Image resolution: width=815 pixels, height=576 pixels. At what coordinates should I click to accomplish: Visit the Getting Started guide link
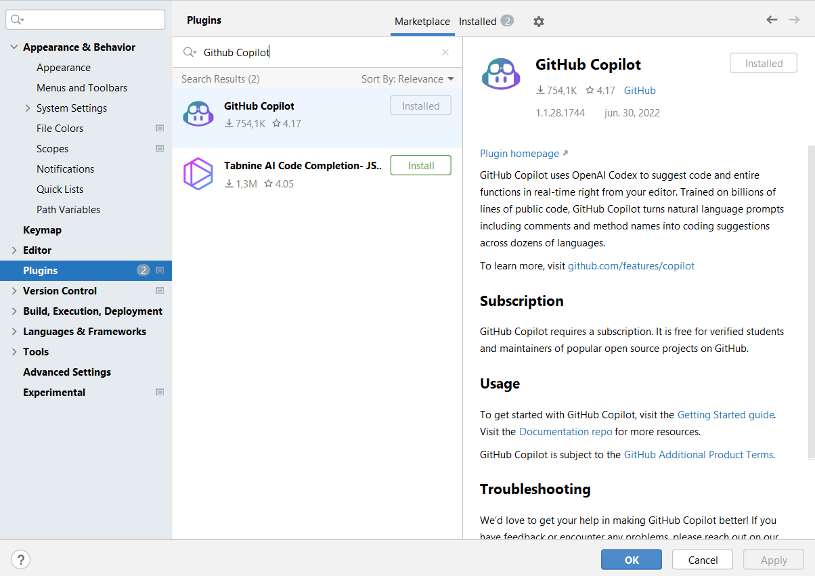click(725, 414)
